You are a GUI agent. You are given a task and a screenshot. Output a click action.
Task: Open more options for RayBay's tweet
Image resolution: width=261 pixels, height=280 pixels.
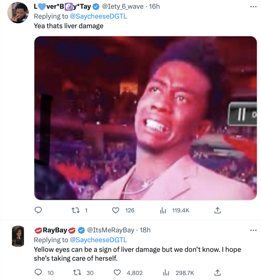[x=253, y=230]
